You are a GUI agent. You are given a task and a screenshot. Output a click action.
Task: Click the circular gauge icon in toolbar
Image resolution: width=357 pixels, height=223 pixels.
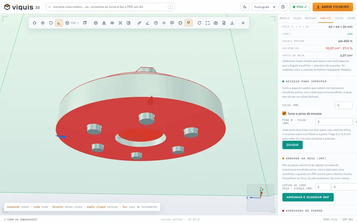click(156, 23)
